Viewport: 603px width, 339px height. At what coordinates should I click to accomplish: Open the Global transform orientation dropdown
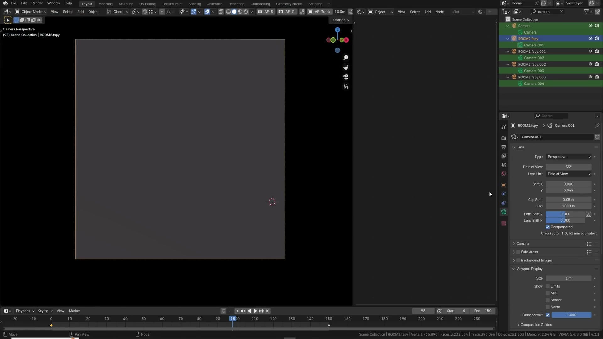click(118, 12)
